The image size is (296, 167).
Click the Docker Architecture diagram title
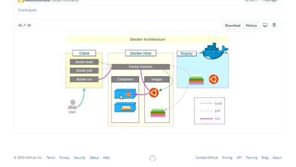click(148, 39)
